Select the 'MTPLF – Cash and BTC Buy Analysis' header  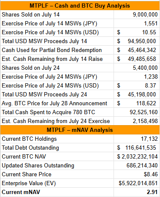click(x=80, y=6)
